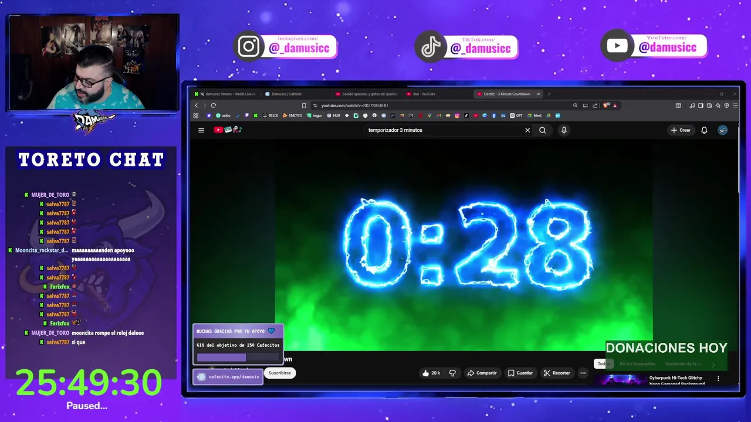Image resolution: width=751 pixels, height=422 pixels.
Task: Open the RELOJ bookmark
Action: 270,115
